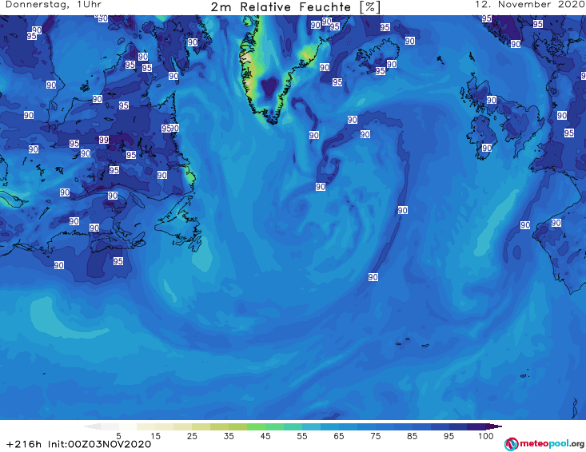Click the Azores islands outline on map
The image size is (586, 452).
coord(413,343)
